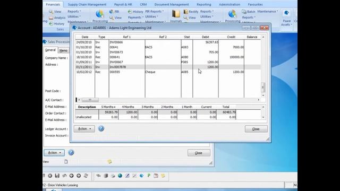The image size is (340, 191).
Task: Expand Utilities dropdown in Sales group
Action: pyautogui.click(x=74, y=16)
